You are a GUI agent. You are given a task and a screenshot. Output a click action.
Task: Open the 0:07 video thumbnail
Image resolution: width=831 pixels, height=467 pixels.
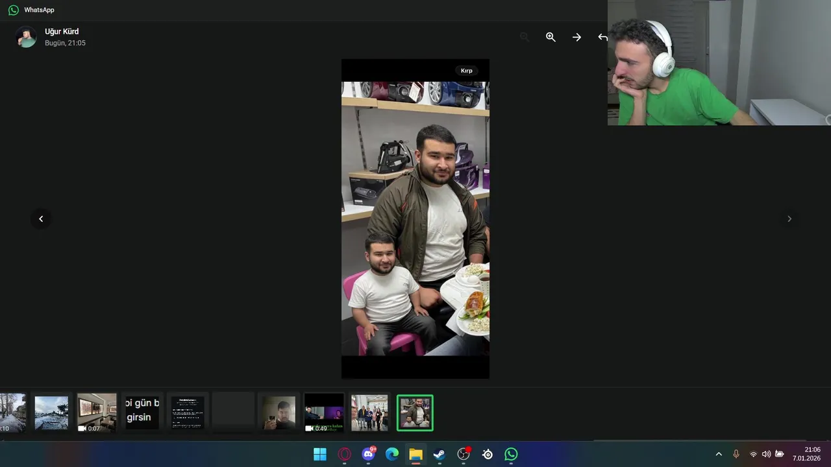pyautogui.click(x=97, y=413)
